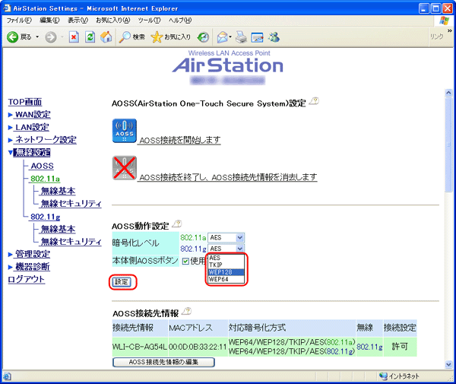Click scrollbar up arrow
This screenshot has width=456, height=384.
448,93
